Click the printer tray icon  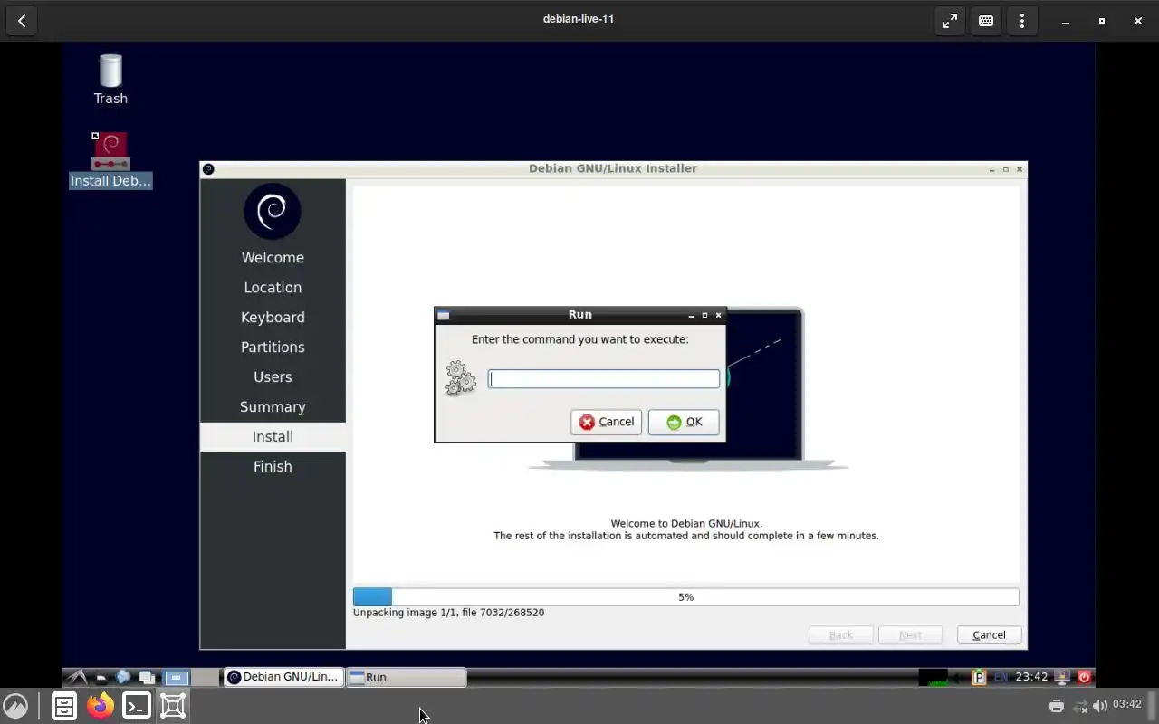tap(1056, 706)
